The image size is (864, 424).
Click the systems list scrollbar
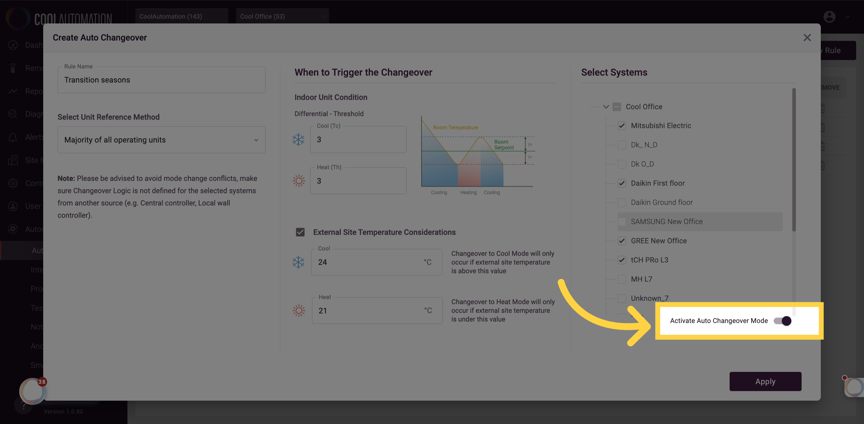794,160
